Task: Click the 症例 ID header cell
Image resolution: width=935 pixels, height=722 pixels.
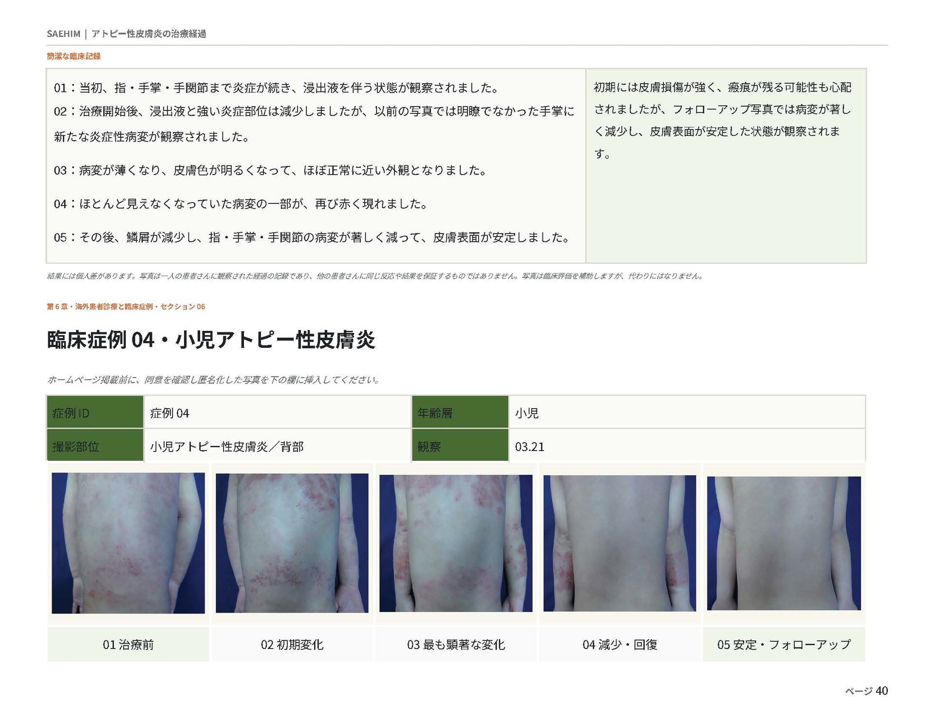Action: [95, 413]
